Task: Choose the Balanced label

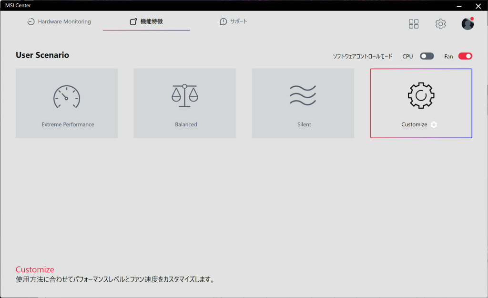Action: (x=186, y=124)
